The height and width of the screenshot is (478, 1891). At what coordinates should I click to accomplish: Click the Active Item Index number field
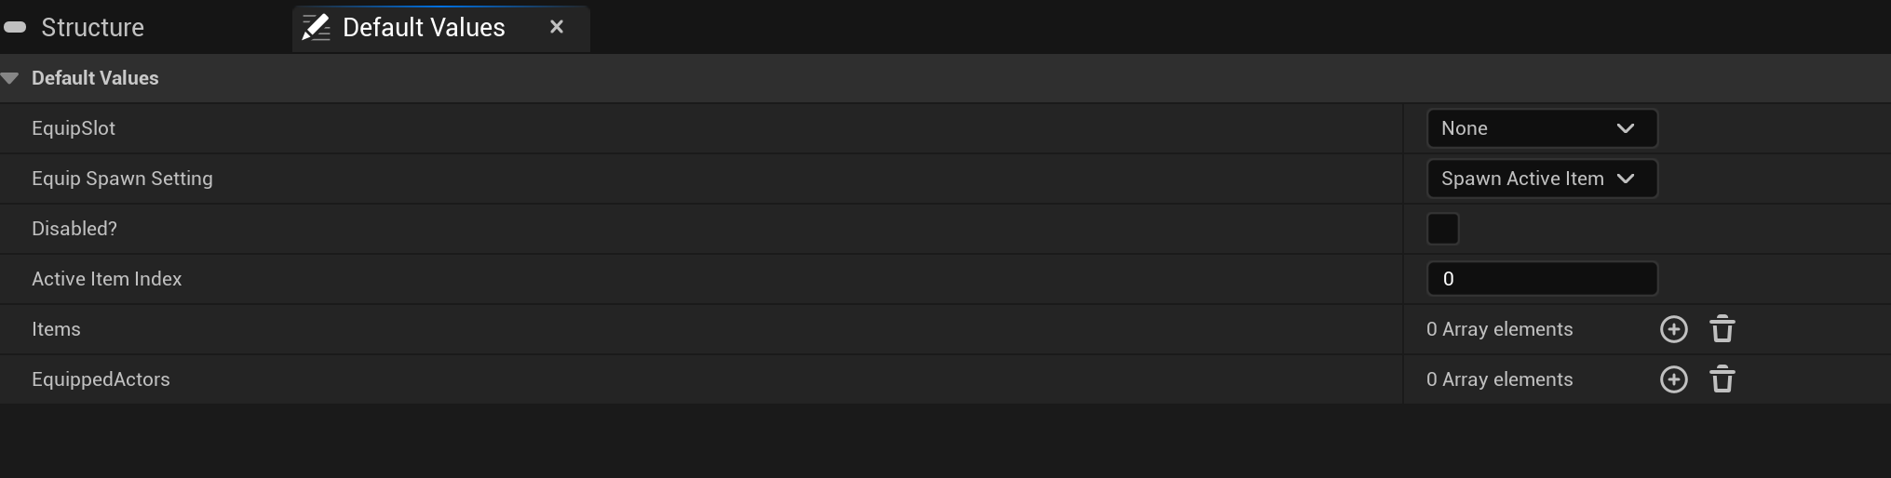pyautogui.click(x=1542, y=279)
